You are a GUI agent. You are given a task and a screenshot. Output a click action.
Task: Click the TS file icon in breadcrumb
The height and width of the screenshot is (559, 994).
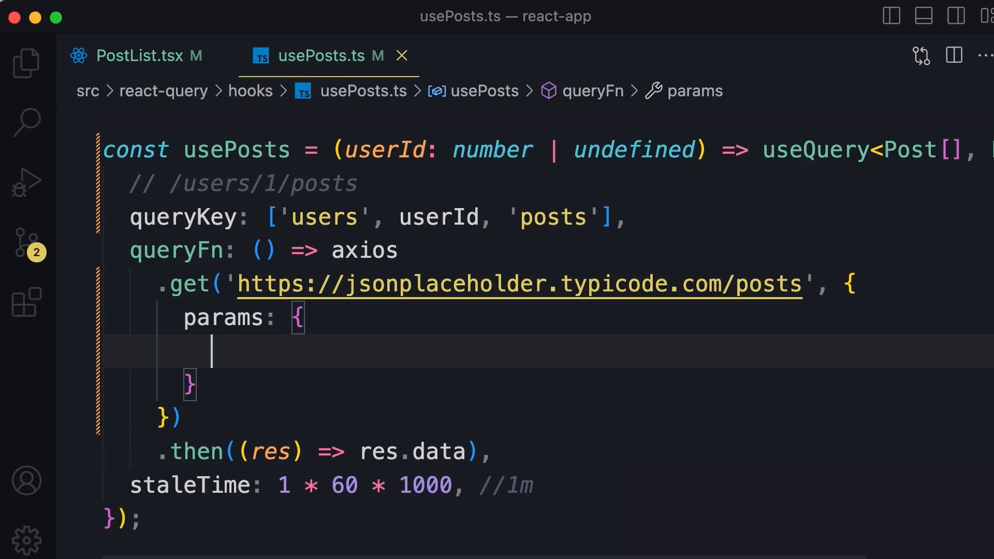[x=303, y=92]
